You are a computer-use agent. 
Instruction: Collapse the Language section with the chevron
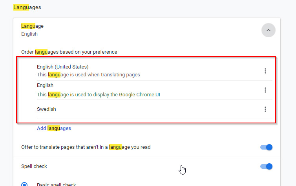click(x=268, y=30)
